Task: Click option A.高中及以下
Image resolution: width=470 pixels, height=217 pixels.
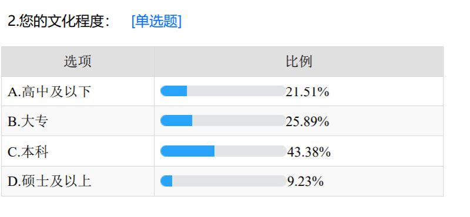Action: pos(49,91)
